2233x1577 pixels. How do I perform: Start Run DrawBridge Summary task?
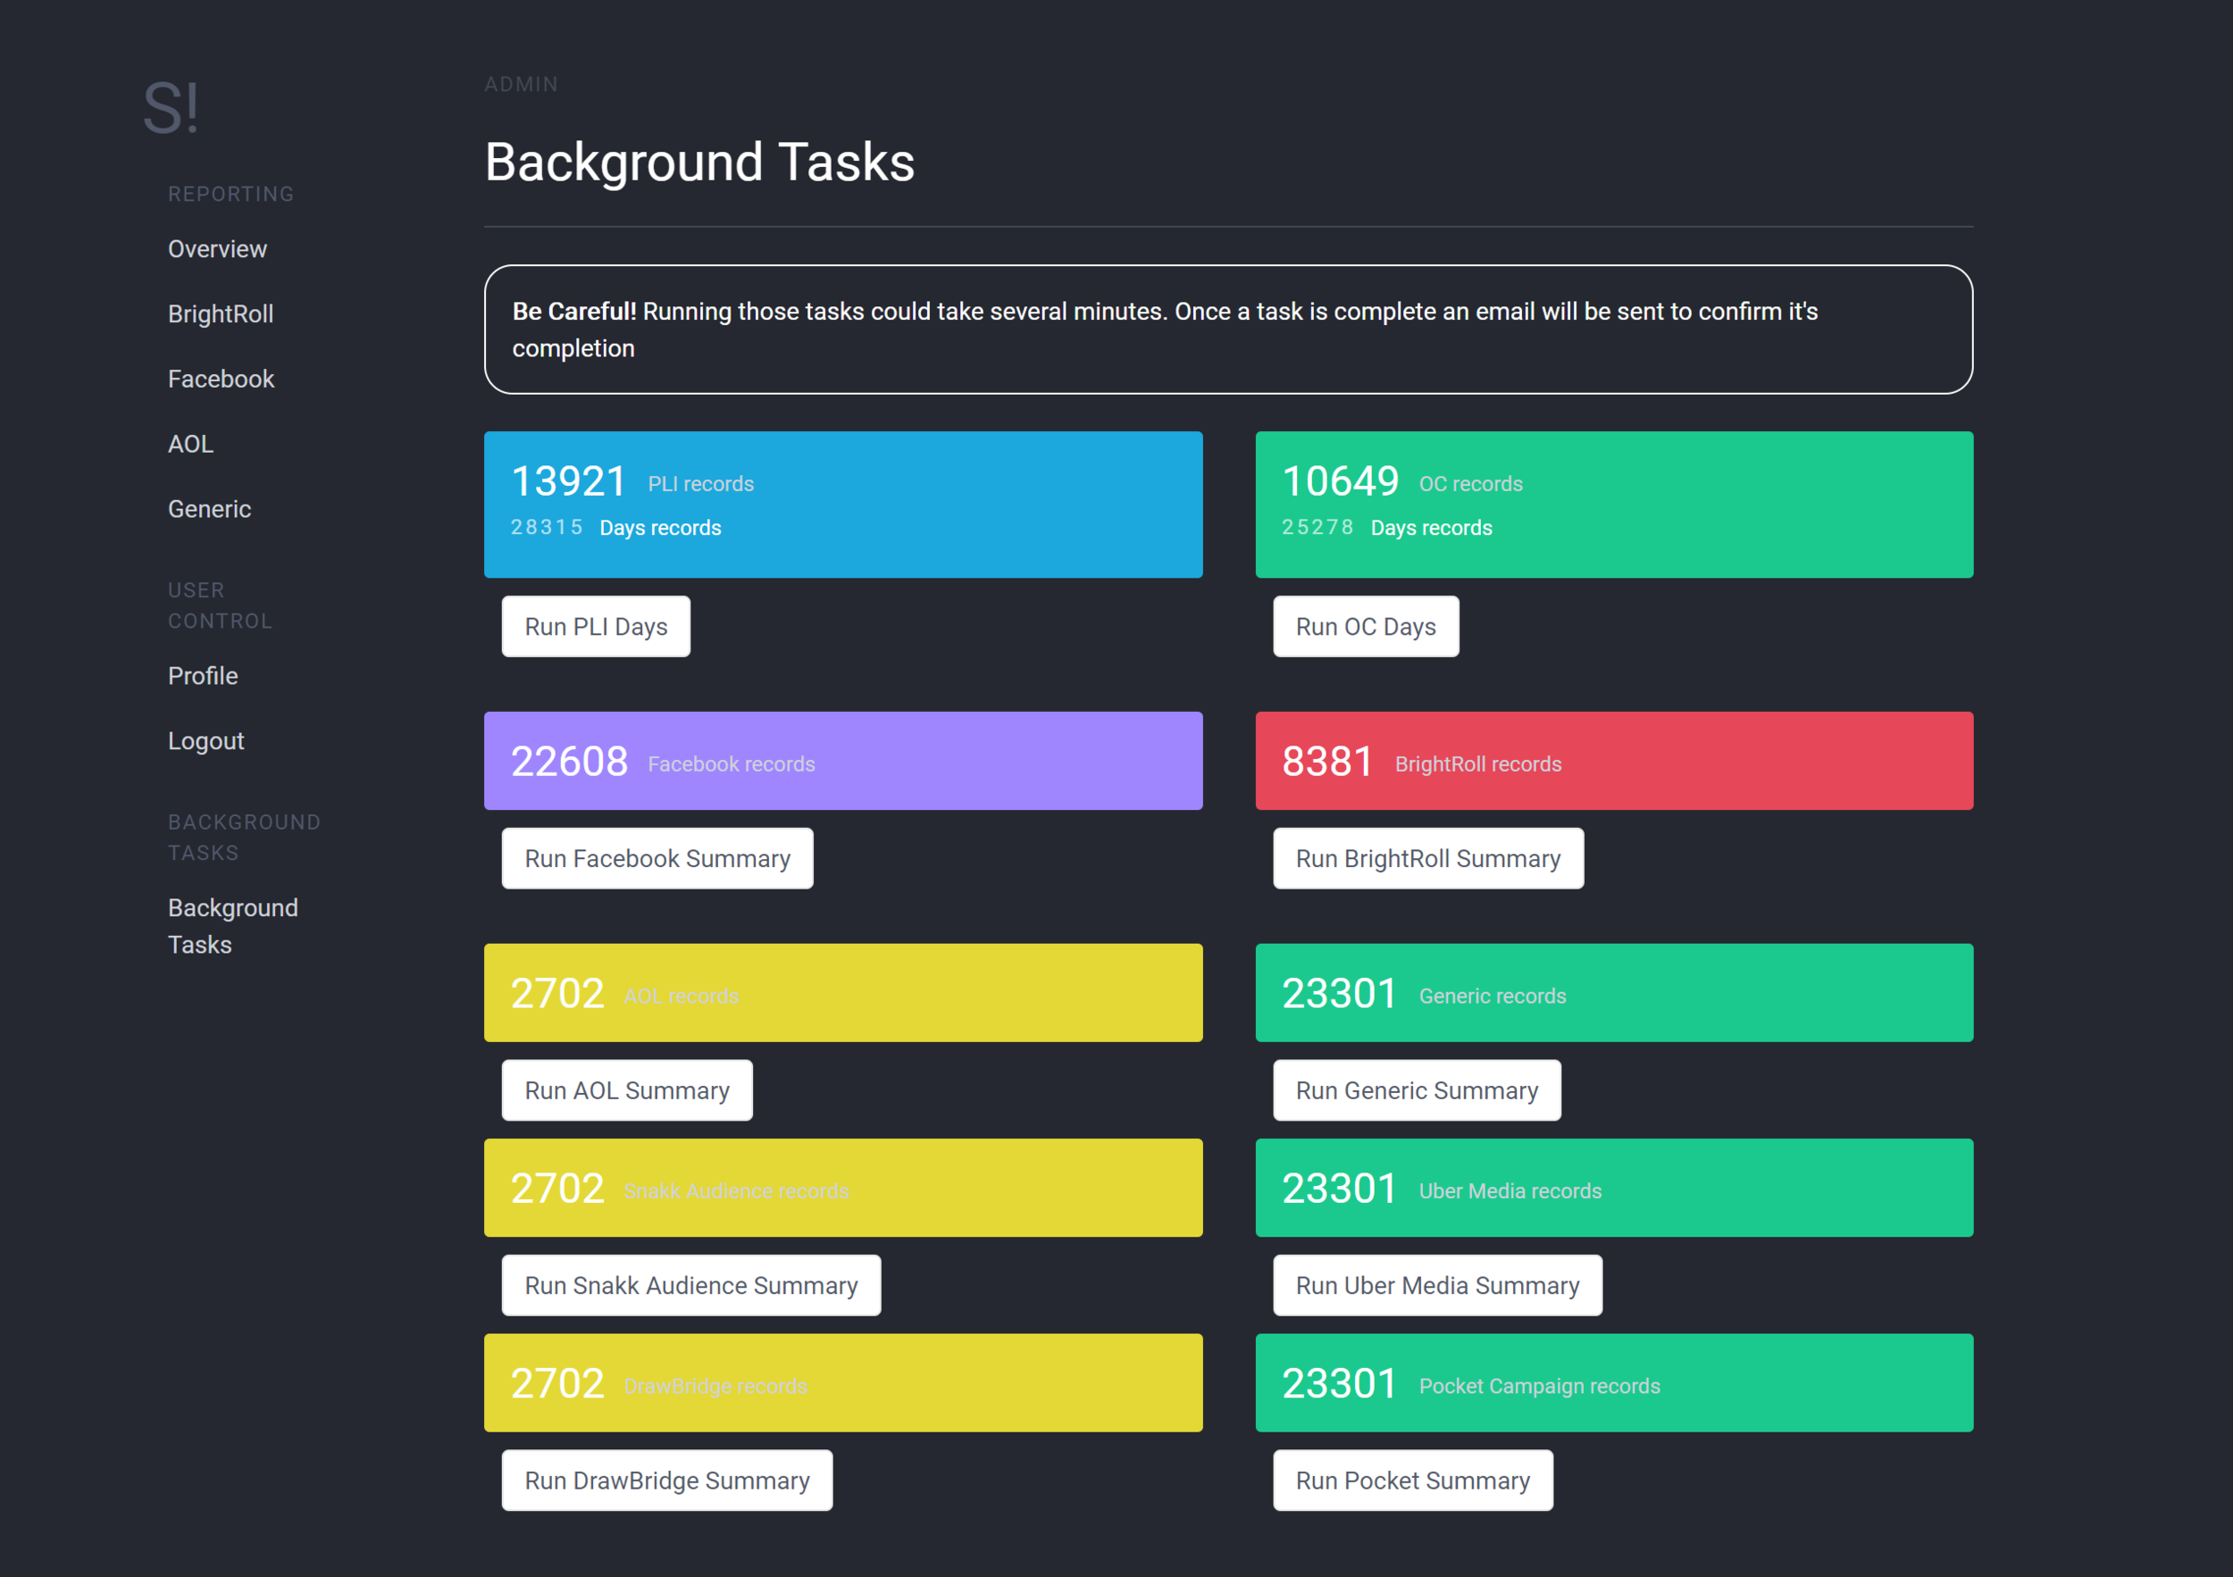tap(666, 1481)
